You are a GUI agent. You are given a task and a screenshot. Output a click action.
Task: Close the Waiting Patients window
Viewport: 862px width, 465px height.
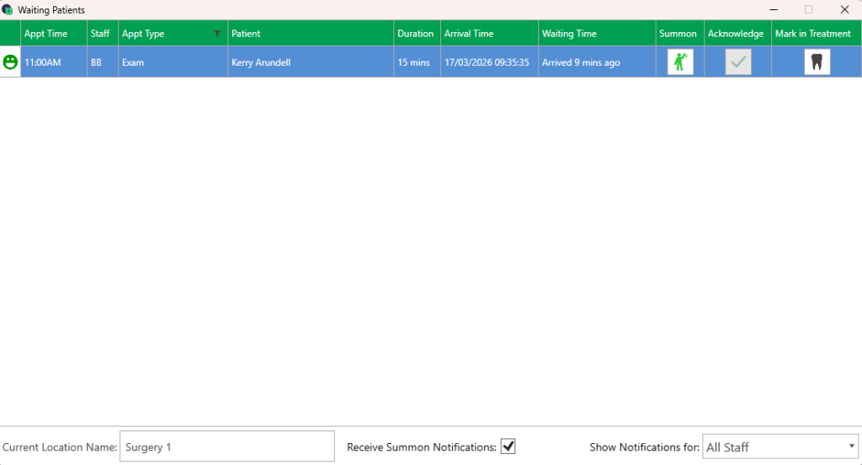tap(844, 10)
